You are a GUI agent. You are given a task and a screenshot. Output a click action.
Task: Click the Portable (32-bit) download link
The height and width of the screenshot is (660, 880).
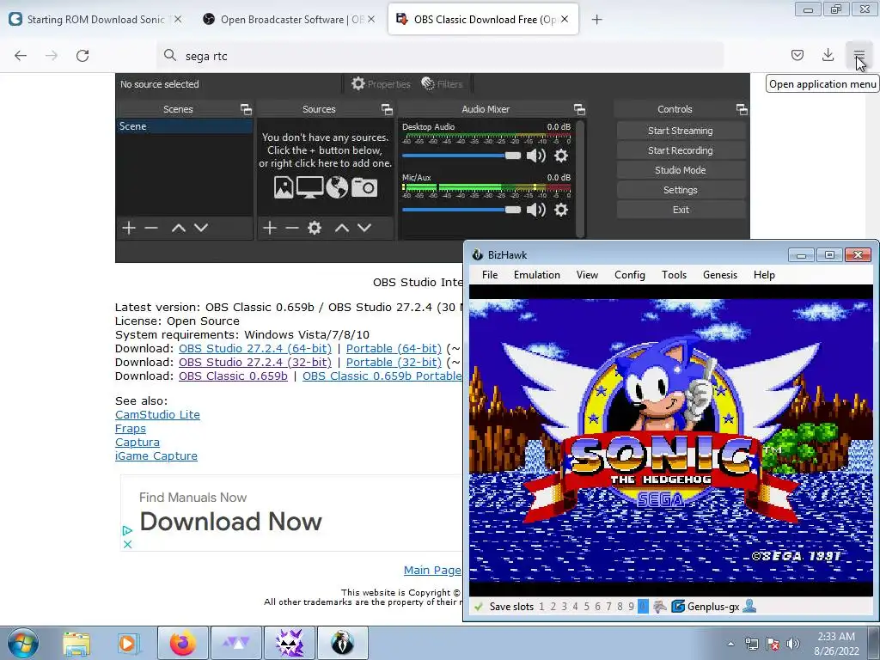394,363
